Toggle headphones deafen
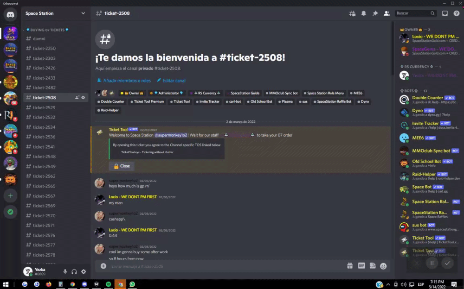464x289 pixels. pos(74,271)
